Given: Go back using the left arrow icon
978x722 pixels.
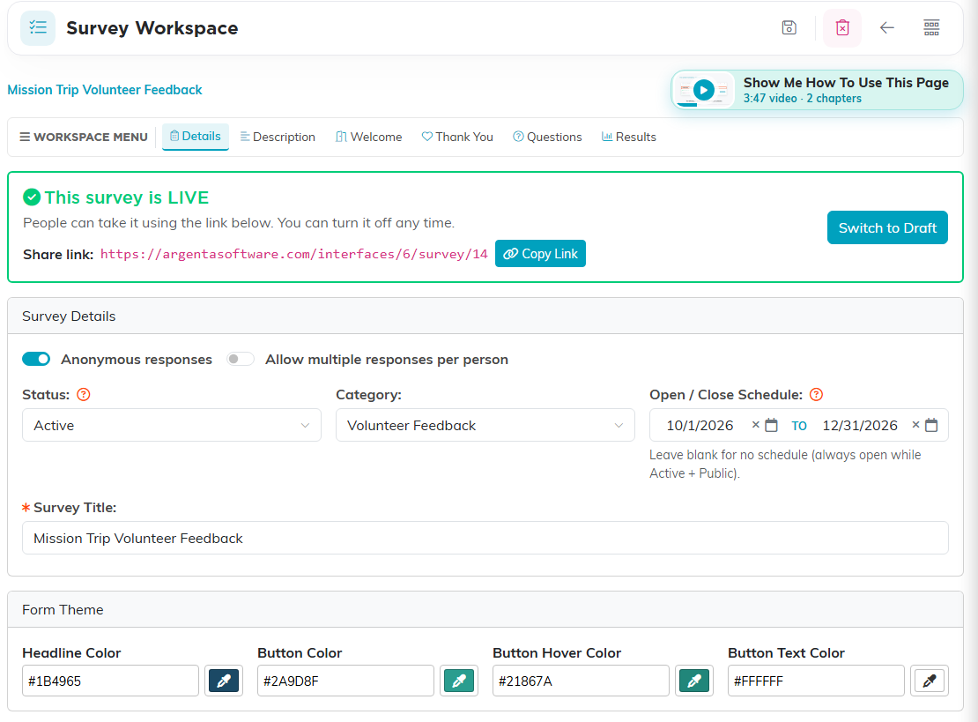Looking at the screenshot, I should (x=887, y=28).
